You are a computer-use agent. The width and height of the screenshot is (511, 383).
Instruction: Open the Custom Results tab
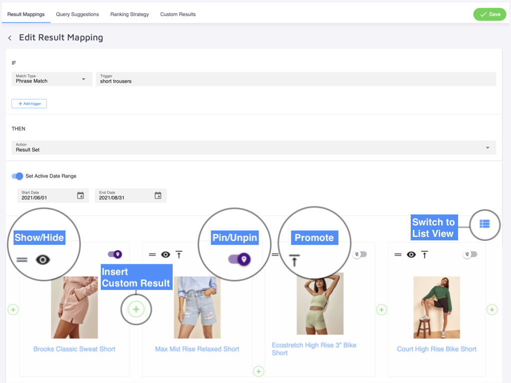(x=178, y=14)
